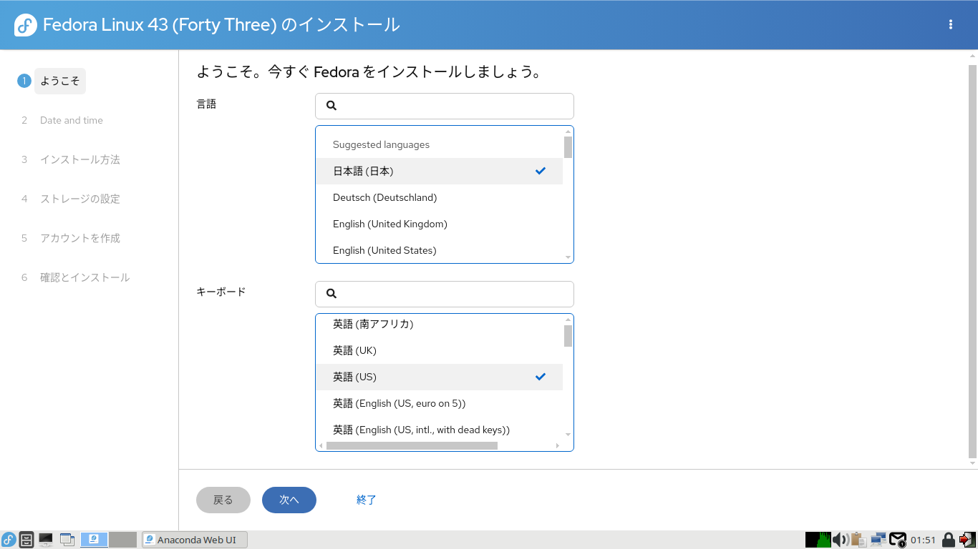
Task: Click the keyboard list scroll-left arrow
Action: [x=321, y=445]
